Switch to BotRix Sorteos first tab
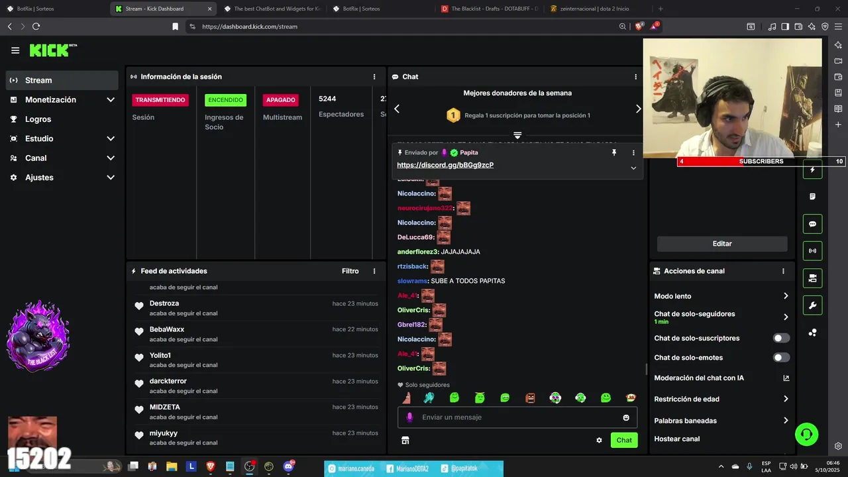 [x=53, y=9]
